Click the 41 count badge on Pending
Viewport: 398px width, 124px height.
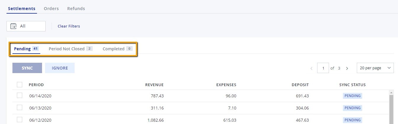pos(36,49)
